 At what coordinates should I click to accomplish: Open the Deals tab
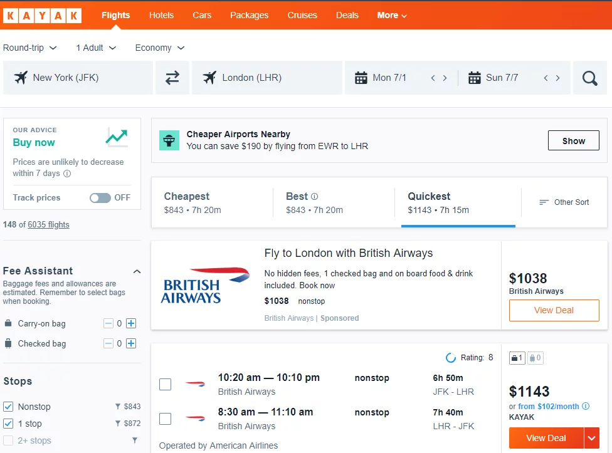(347, 15)
